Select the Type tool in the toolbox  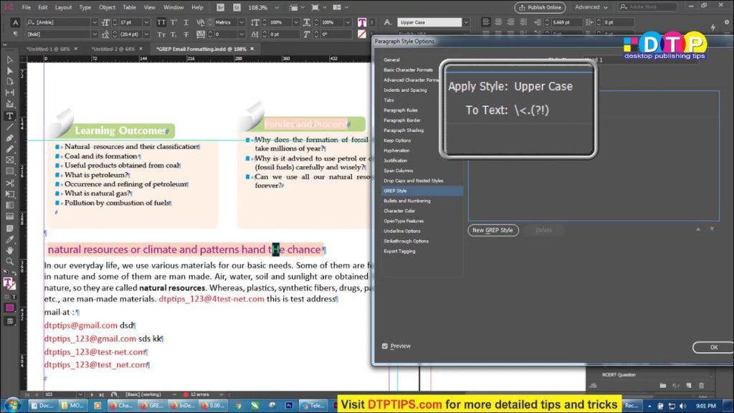(x=10, y=115)
